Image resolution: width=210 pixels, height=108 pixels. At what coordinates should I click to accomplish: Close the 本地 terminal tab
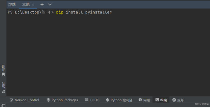click(33, 5)
